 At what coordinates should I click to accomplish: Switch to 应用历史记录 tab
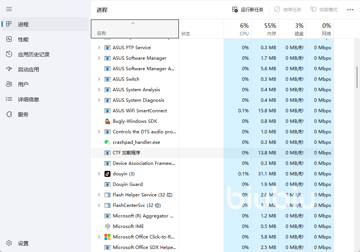click(x=33, y=54)
